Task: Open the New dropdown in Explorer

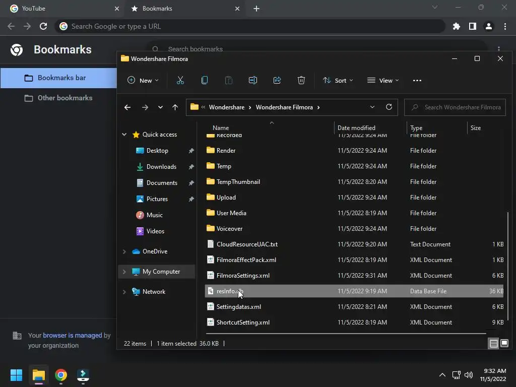Action: 143,80
